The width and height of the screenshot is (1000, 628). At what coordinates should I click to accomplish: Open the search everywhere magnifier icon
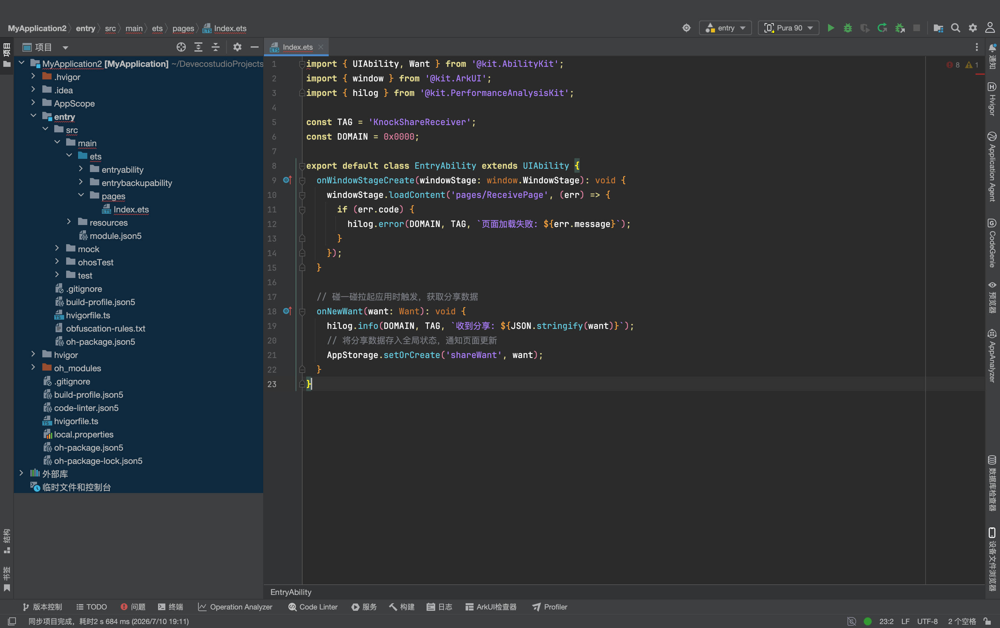point(956,28)
